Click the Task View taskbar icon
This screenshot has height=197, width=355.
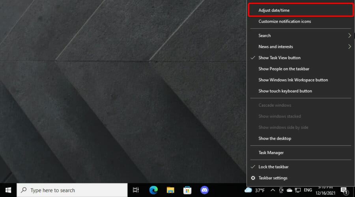[136, 190]
